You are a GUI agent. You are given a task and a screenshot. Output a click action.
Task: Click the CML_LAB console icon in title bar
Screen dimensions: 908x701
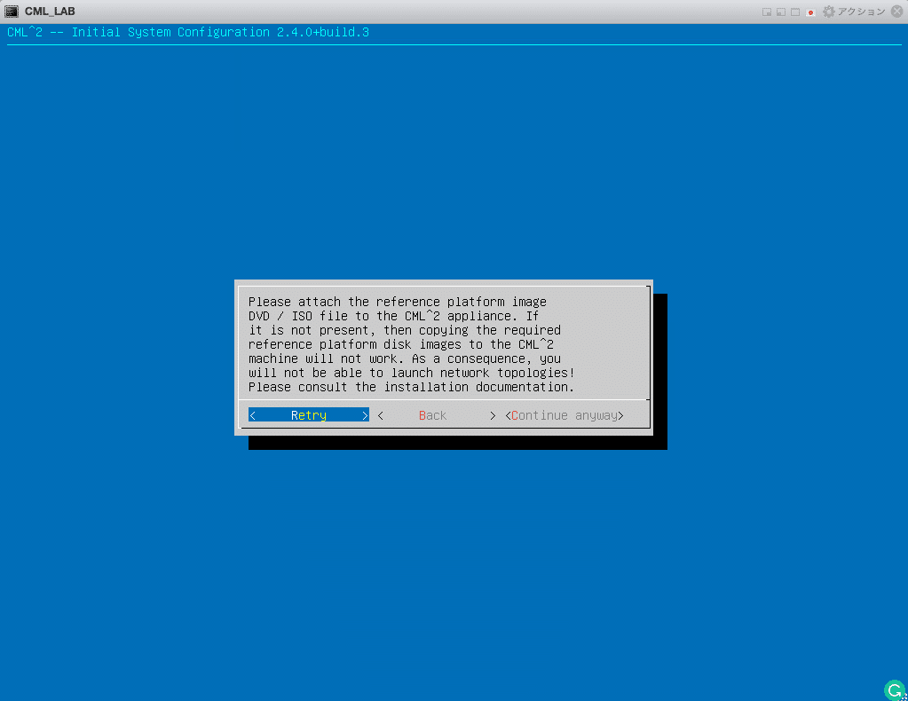point(12,11)
